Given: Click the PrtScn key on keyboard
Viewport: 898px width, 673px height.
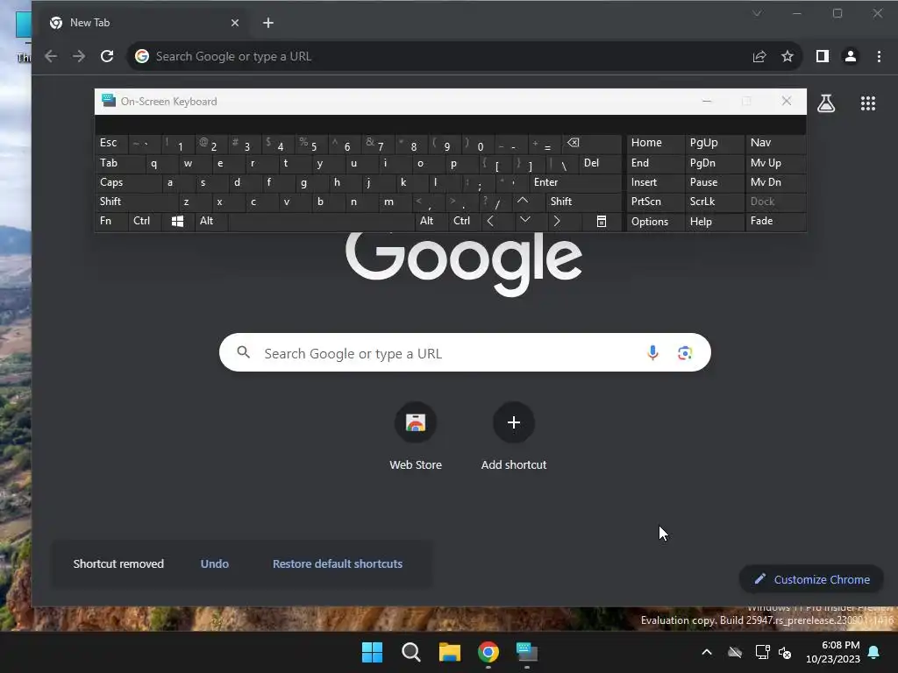Looking at the screenshot, I should click(x=655, y=202).
